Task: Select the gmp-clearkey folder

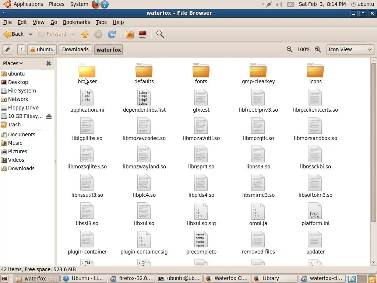Action: [258, 74]
